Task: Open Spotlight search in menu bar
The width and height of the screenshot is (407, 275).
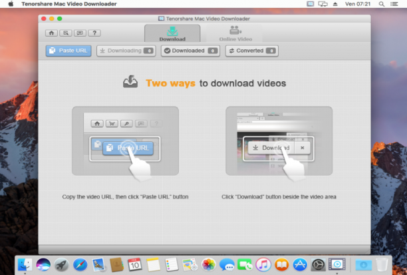Action: pyautogui.click(x=382, y=4)
